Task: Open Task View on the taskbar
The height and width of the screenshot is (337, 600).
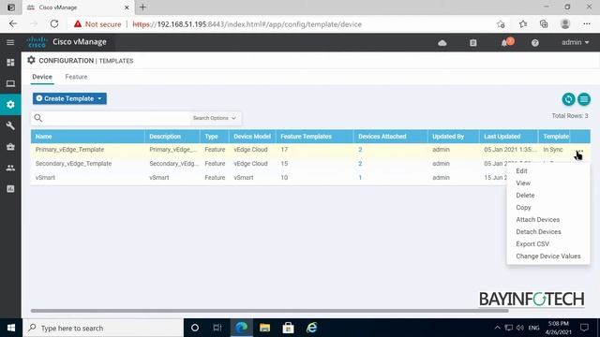Action: click(x=217, y=328)
